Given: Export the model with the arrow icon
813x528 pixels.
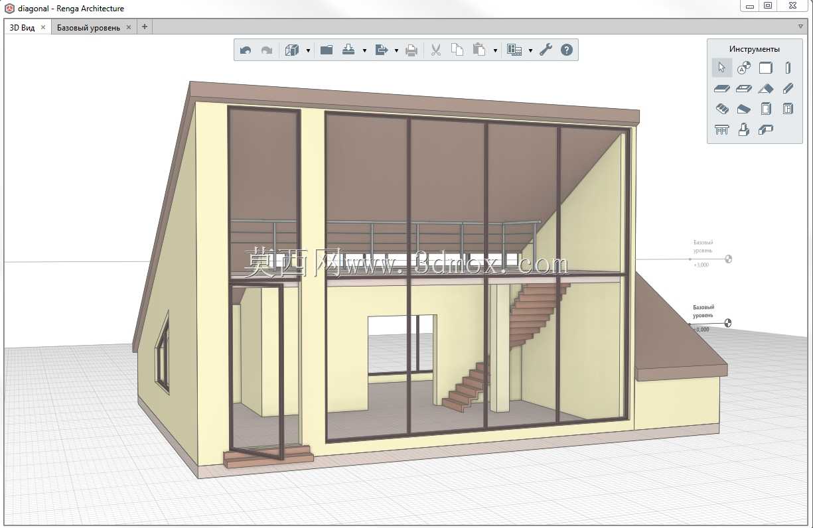Looking at the screenshot, I should pyautogui.click(x=381, y=50).
